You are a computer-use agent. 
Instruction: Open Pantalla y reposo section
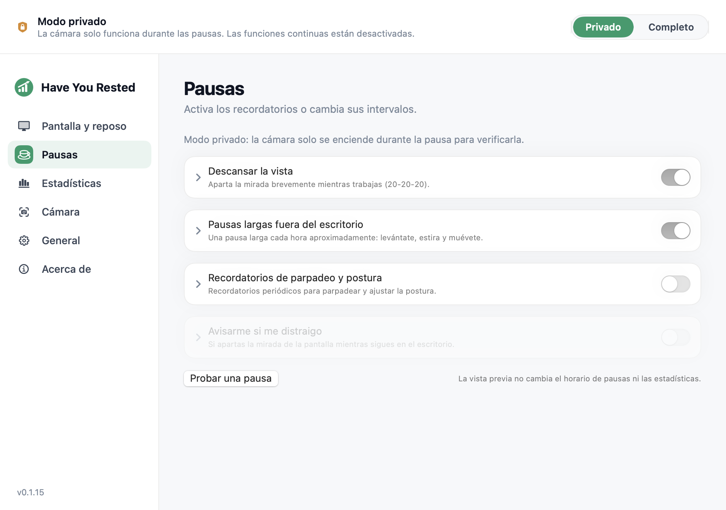[80, 126]
